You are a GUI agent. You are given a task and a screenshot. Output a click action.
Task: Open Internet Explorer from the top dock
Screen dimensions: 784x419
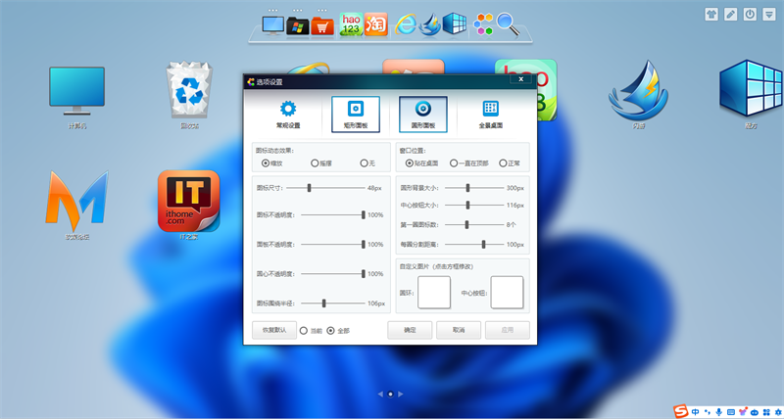pos(406,23)
